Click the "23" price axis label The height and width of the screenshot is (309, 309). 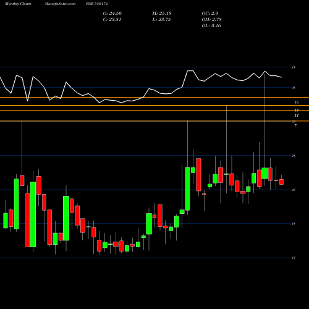click(x=294, y=190)
